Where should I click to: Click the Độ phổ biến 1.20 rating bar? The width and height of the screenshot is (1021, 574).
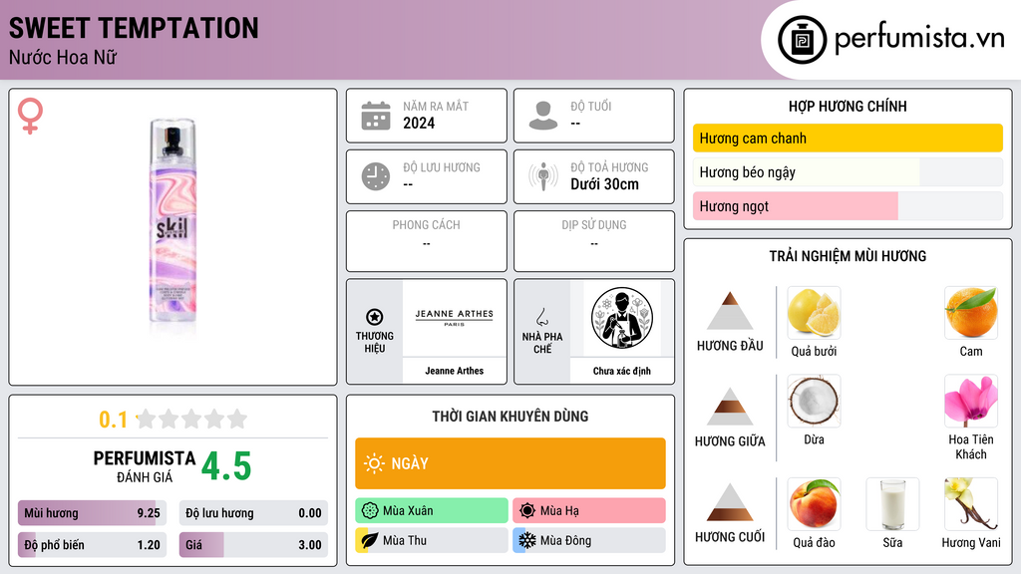pyautogui.click(x=93, y=545)
